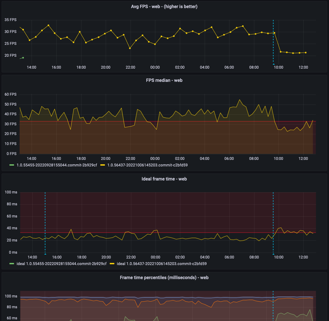329x321 pixels.
Task: Open the "Ideal frame time - web" title dropdown
Action: [x=164, y=179]
